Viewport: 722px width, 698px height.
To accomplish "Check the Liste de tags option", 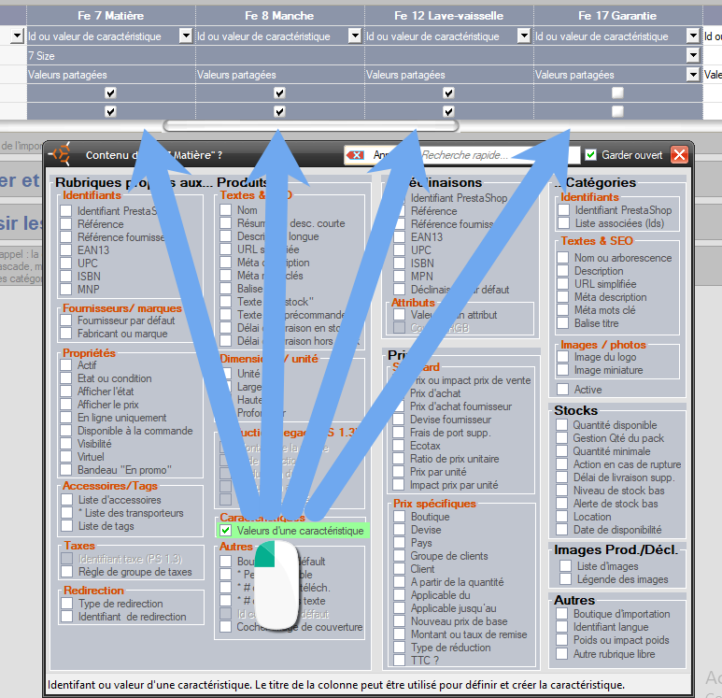I will point(65,527).
